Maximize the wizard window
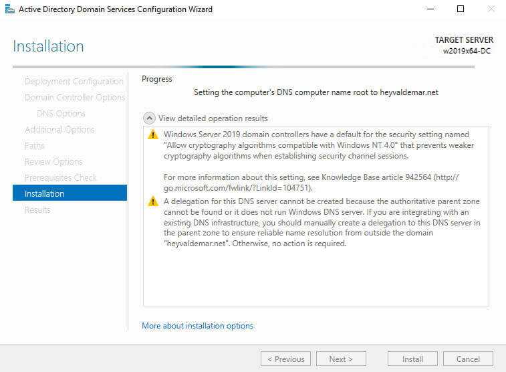This screenshot has height=372, width=506. point(461,9)
